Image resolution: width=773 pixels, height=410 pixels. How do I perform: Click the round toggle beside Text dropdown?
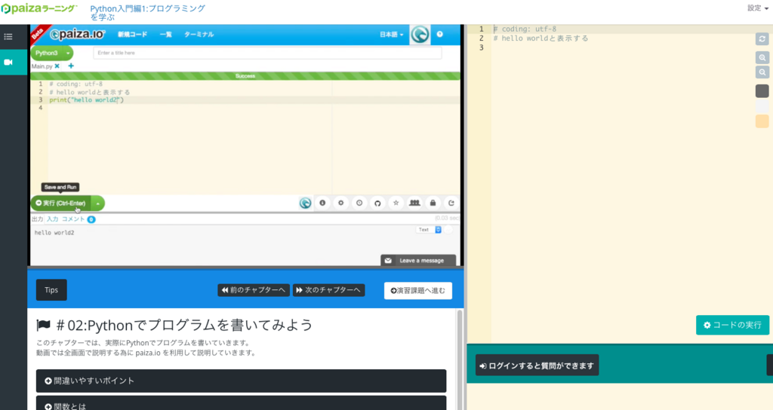coord(448,230)
